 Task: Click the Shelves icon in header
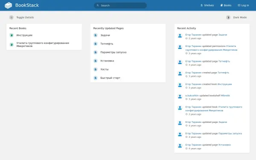point(202,6)
